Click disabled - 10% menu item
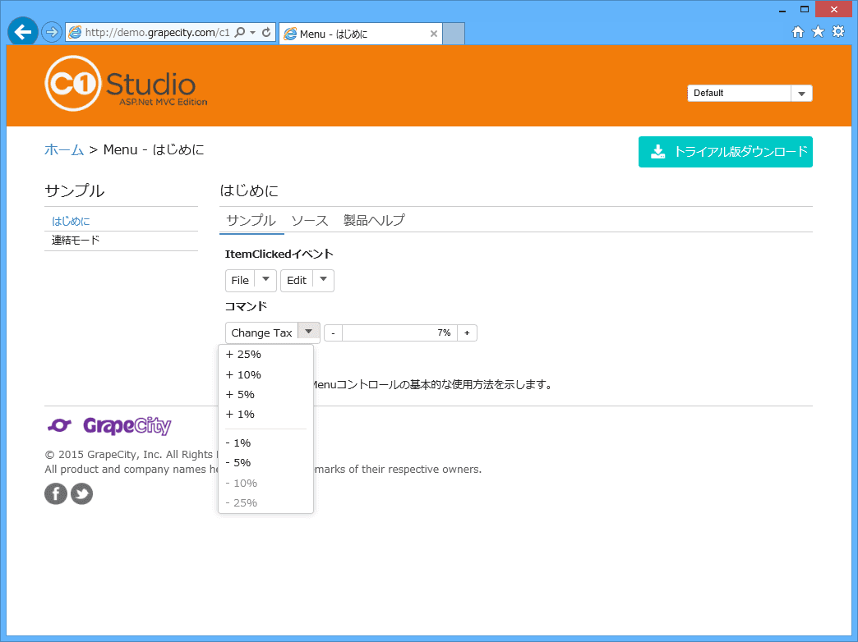The width and height of the screenshot is (858, 642). (266, 483)
